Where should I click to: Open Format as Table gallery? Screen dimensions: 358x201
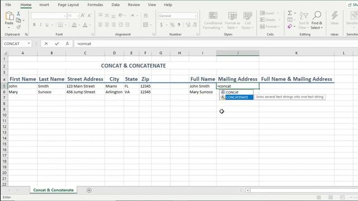pos(232,20)
